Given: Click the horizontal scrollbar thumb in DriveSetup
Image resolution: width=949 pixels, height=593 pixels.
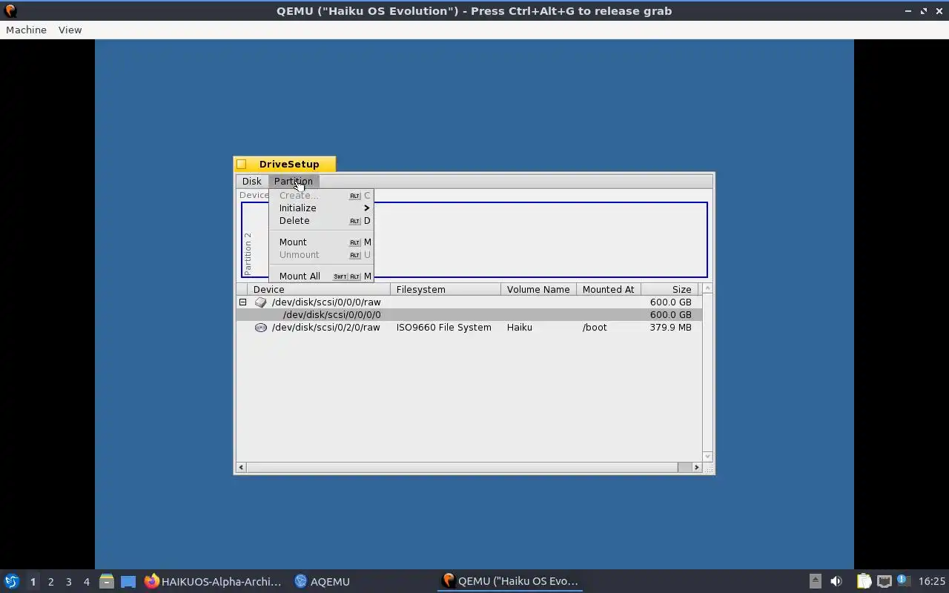Looking at the screenshot, I should tap(462, 467).
